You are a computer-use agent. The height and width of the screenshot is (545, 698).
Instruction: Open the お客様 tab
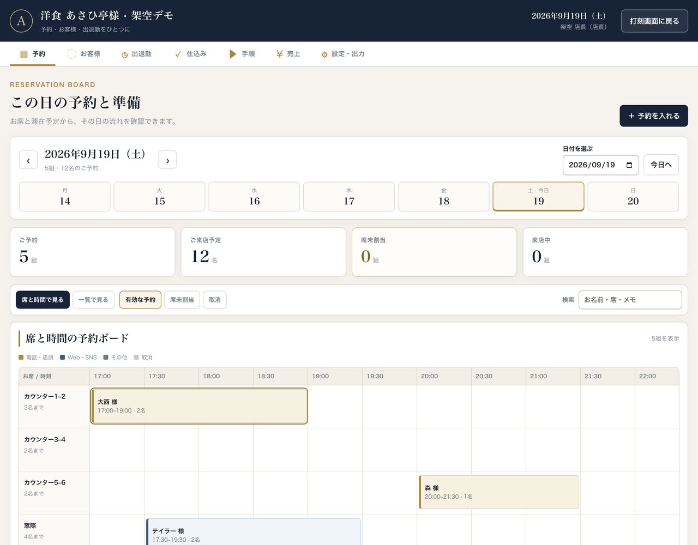click(83, 54)
